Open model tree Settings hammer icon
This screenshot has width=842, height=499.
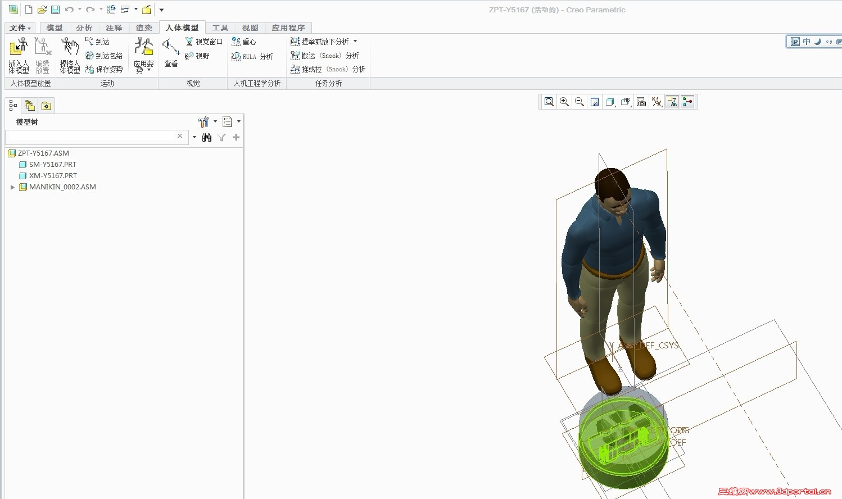click(204, 121)
